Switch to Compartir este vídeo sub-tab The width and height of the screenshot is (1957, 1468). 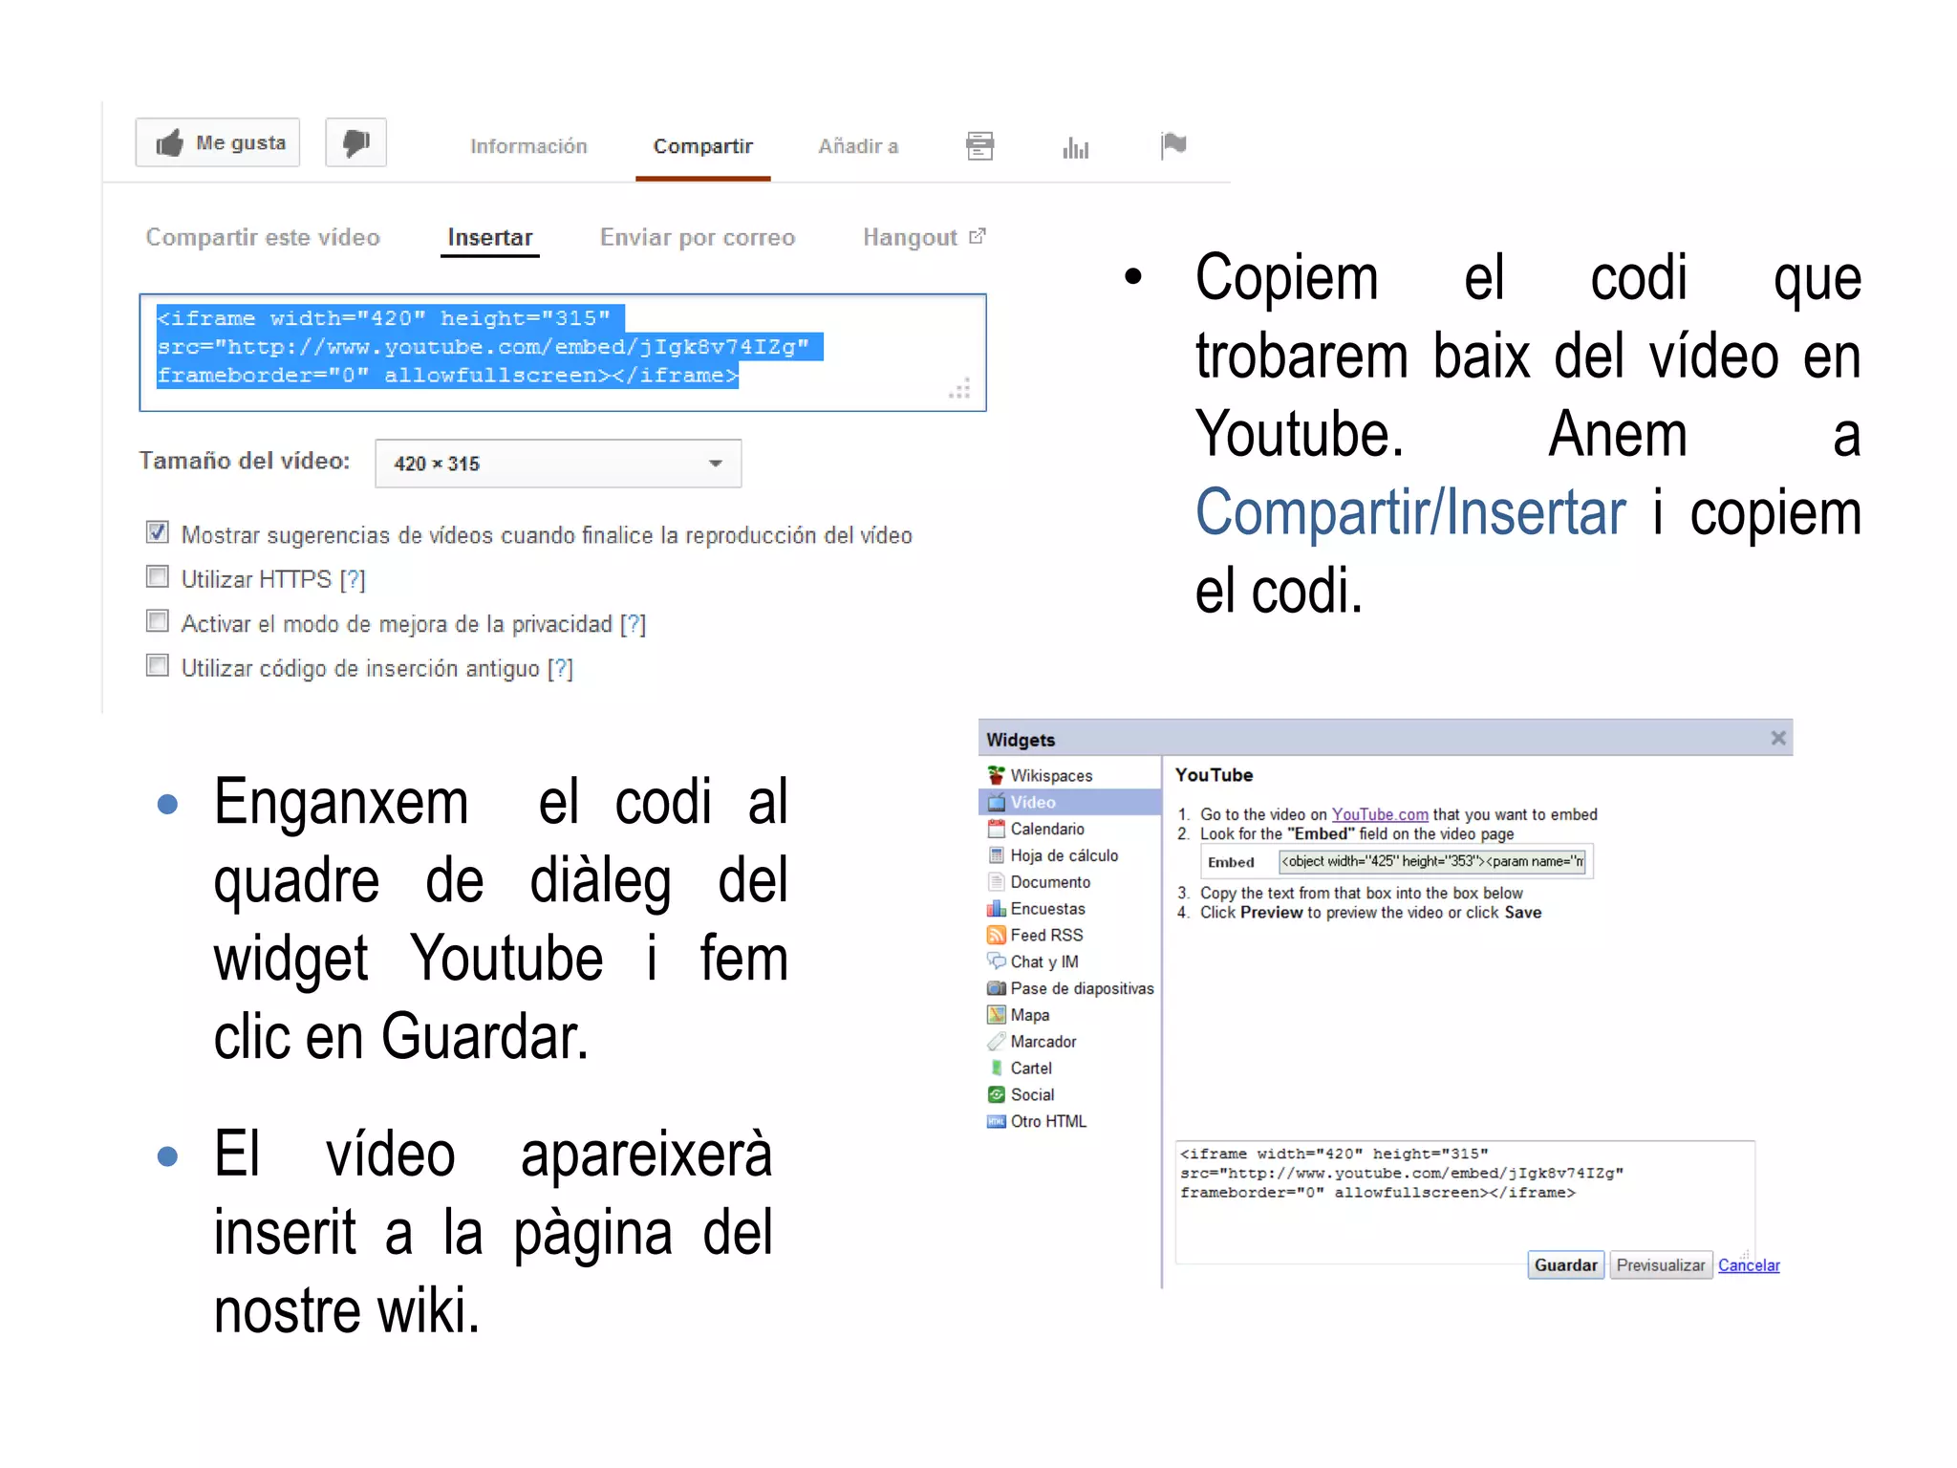click(263, 237)
